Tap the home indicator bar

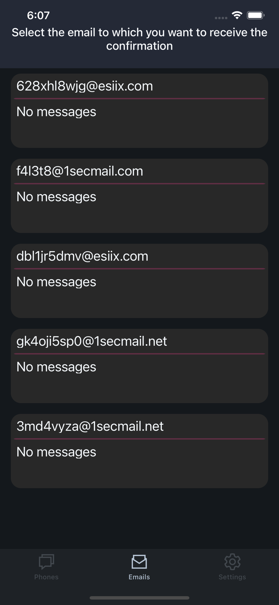139,598
